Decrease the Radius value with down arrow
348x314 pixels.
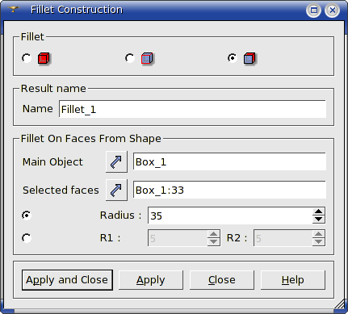pos(318,220)
